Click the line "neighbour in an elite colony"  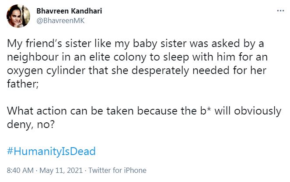pyautogui.click(x=137, y=57)
